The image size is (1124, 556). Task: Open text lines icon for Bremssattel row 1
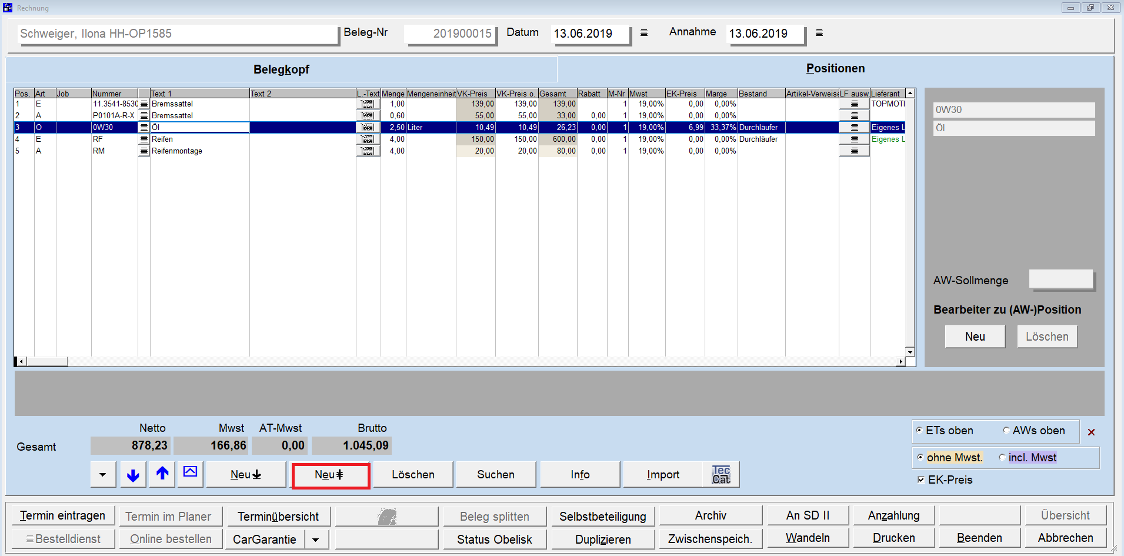[x=144, y=104]
